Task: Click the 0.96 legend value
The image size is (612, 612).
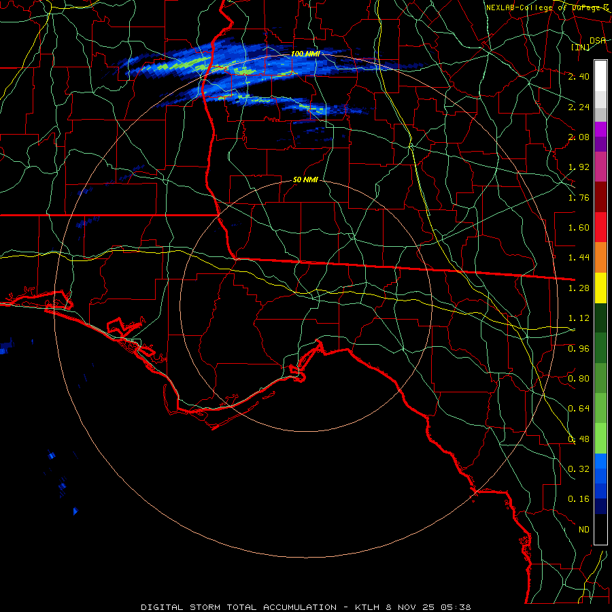Action: (579, 349)
